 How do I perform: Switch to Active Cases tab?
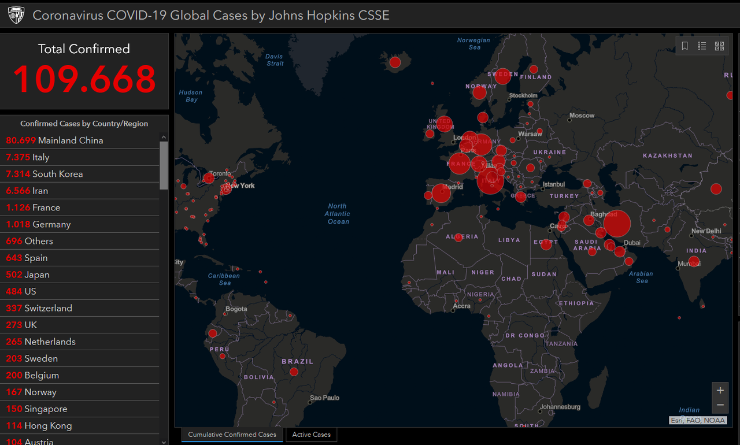[x=311, y=435]
